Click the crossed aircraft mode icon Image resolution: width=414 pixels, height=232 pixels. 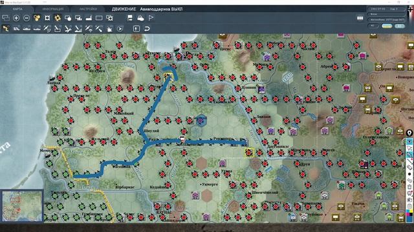[x=68, y=28]
